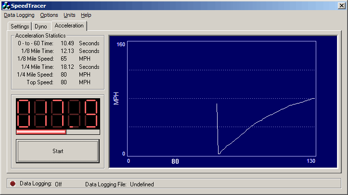Click the 130 x-axis maximum label
Viewport: 348px width, 195px height.
click(x=311, y=161)
